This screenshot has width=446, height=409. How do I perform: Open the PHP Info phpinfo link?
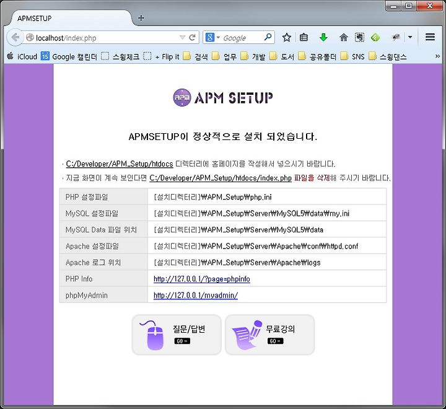202,279
